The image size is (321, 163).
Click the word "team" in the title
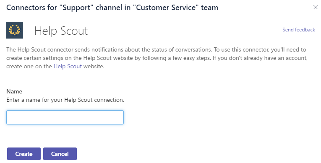209,8
